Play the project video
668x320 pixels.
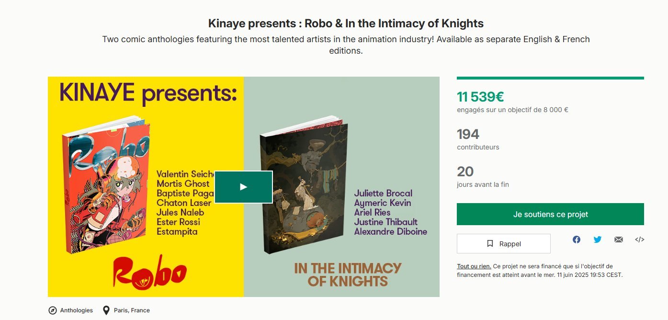pos(243,187)
